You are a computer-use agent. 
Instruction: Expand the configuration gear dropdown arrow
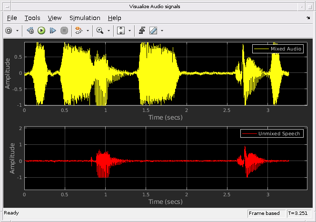coord(17,30)
